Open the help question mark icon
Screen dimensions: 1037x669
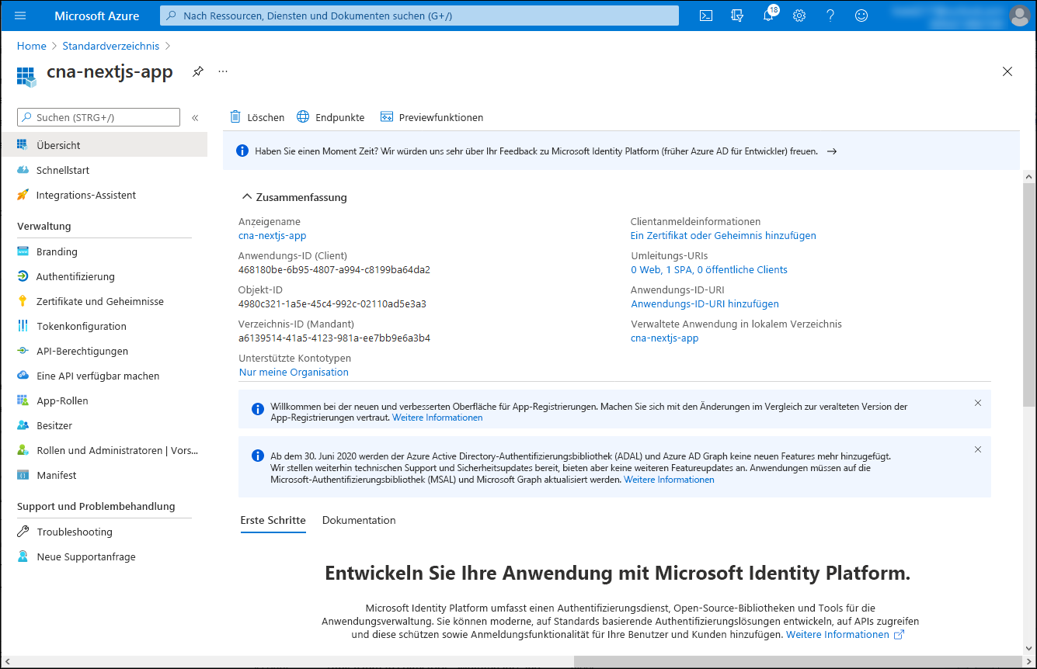pyautogui.click(x=830, y=16)
